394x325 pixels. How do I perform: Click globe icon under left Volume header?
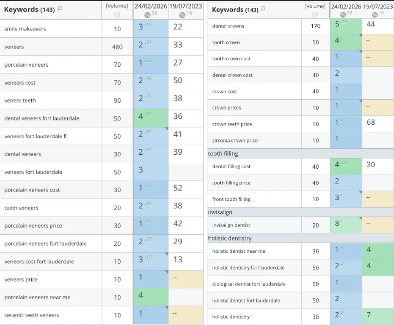coord(117,15)
